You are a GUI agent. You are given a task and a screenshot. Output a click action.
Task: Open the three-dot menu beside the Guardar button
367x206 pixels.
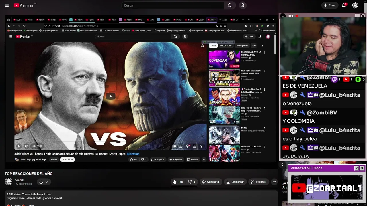tap(204, 159)
